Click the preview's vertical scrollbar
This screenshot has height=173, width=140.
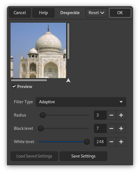(68, 41)
